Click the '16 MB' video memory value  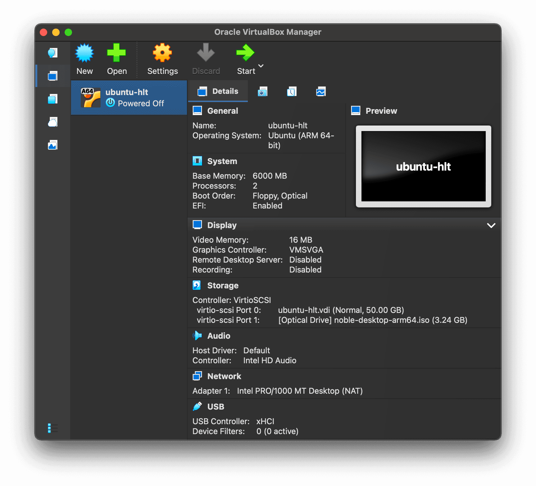(301, 240)
